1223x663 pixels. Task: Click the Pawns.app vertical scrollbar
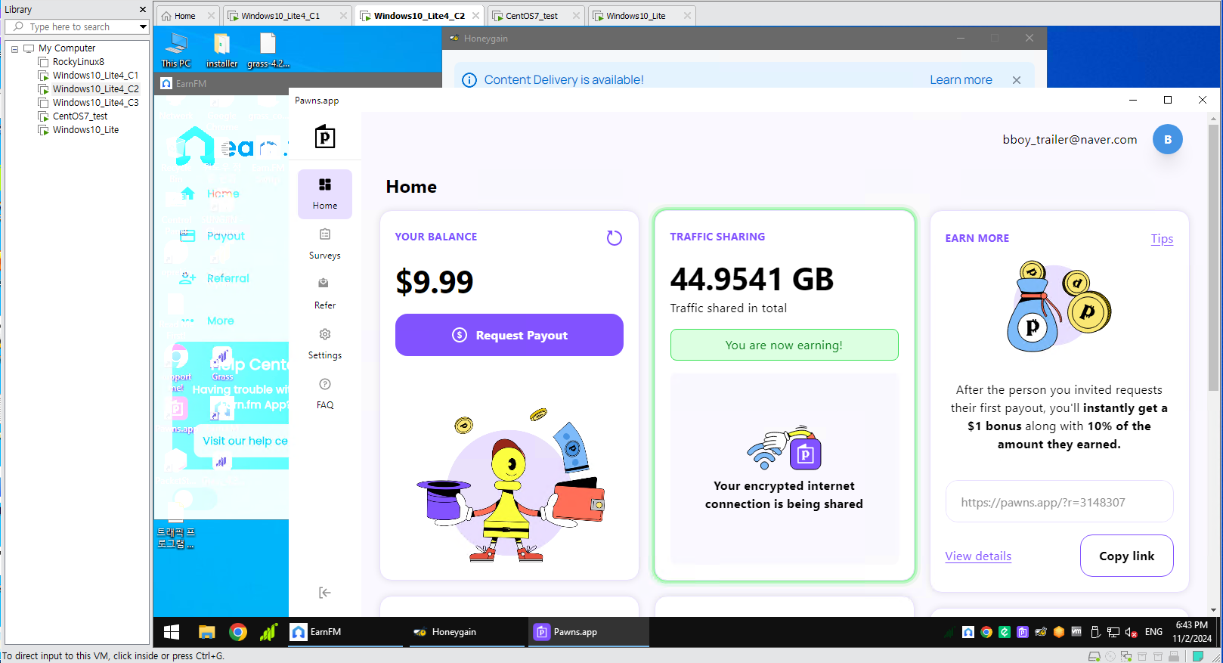coord(1214,257)
